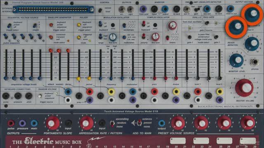This screenshot has width=264, height=148.
Task: Click the phones jack
Action: coord(255,62)
